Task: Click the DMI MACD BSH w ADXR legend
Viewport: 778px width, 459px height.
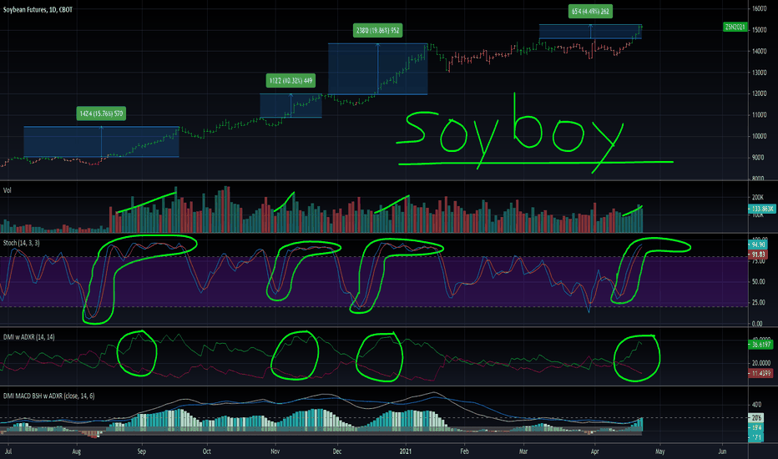Action: click(48, 396)
